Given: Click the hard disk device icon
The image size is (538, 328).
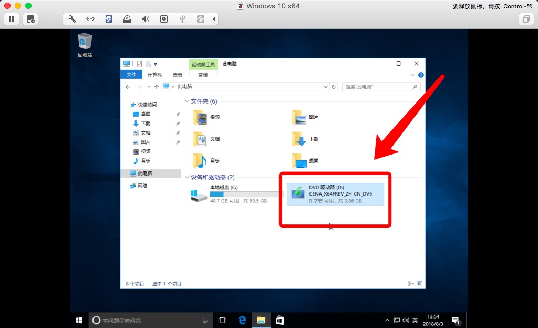Looking at the screenshot, I should (x=109, y=19).
